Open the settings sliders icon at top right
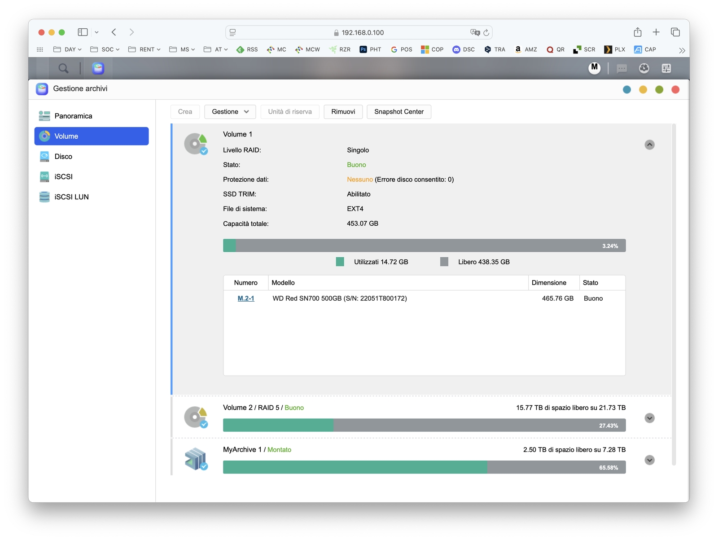Viewport: 718px width, 540px height. pyautogui.click(x=666, y=68)
